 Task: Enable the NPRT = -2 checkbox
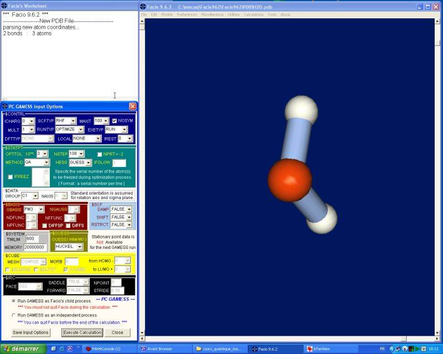pos(100,154)
